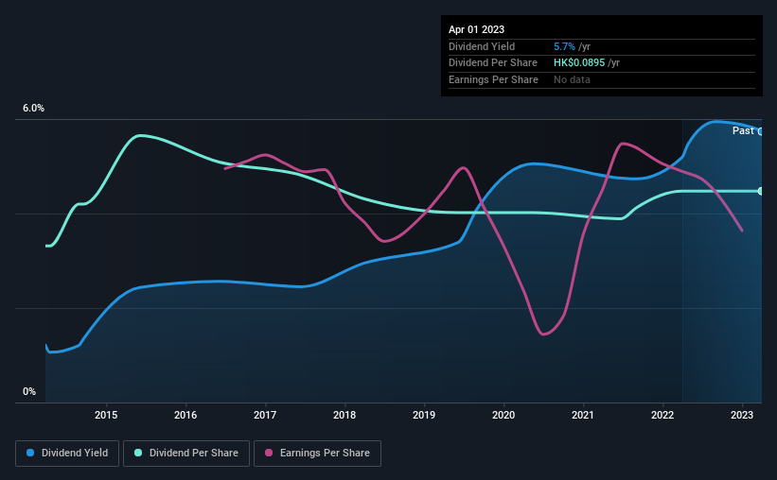Click the 2018 x-axis year label
777x480 pixels.
pos(344,415)
